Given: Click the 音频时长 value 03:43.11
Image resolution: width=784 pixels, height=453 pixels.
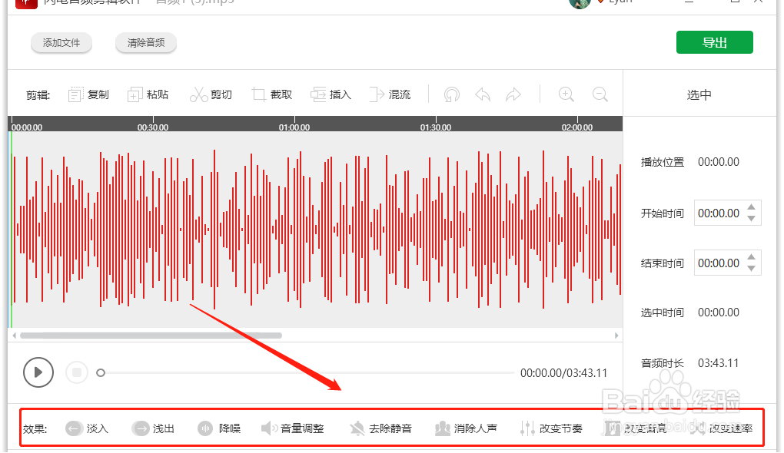Looking at the screenshot, I should tap(719, 363).
